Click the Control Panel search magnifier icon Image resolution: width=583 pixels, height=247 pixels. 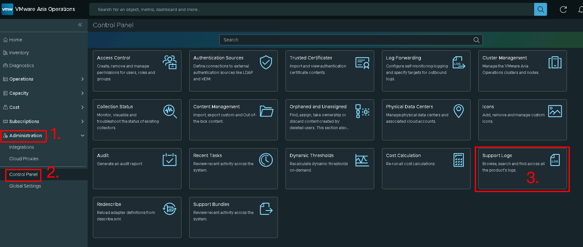pos(476,40)
